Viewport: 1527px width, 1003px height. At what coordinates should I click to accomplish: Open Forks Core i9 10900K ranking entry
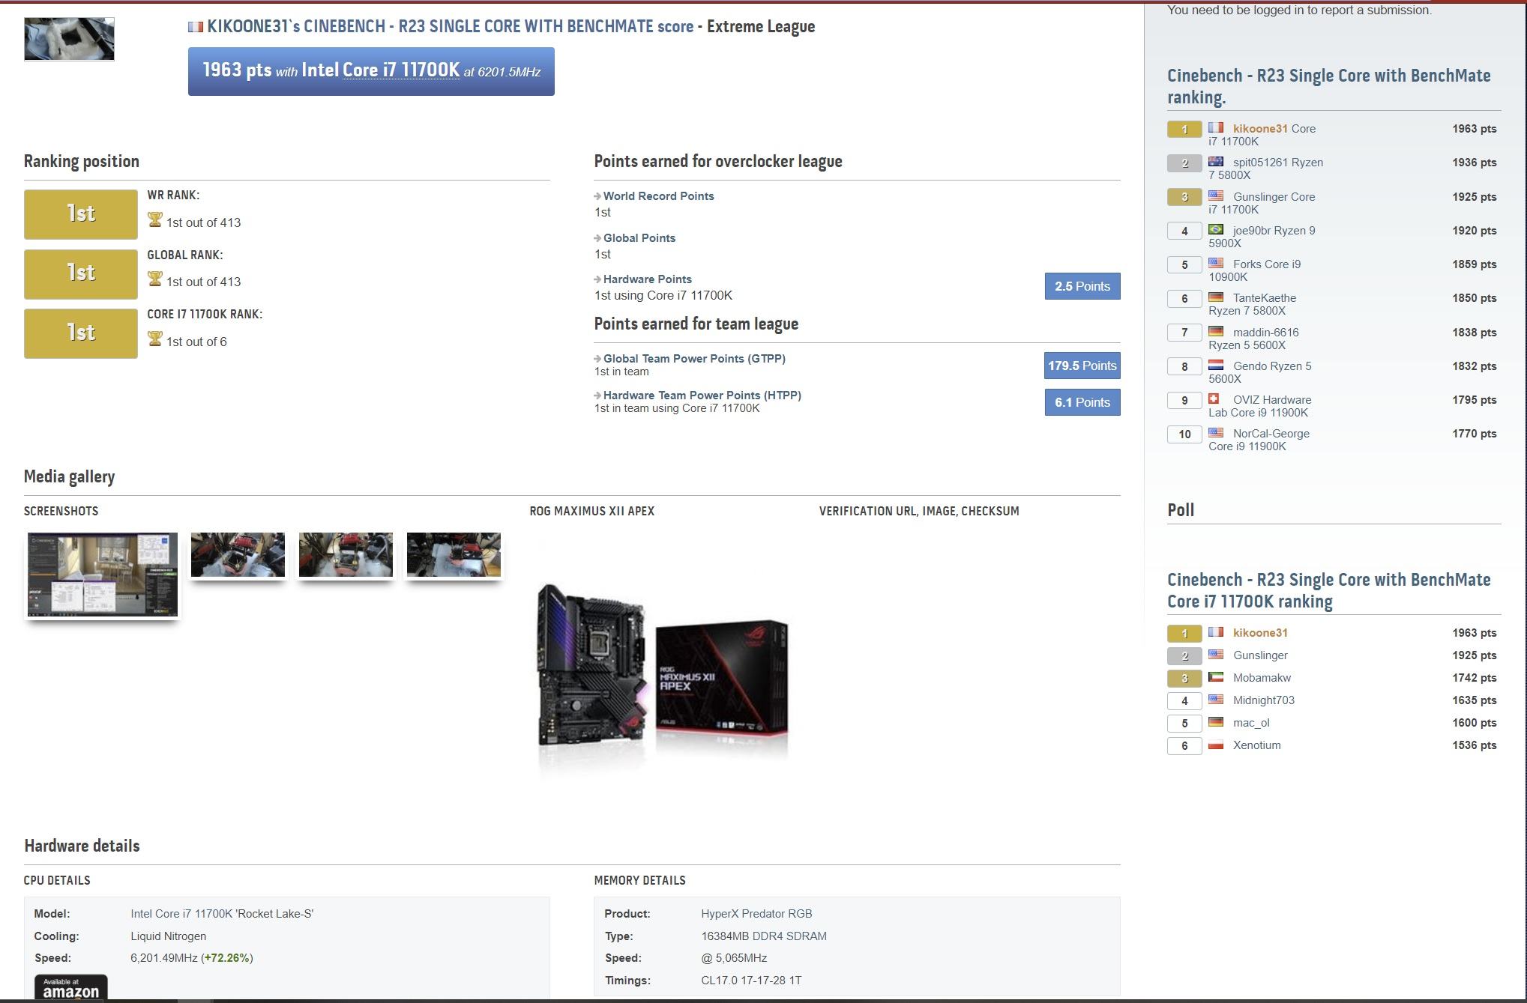(x=1254, y=270)
